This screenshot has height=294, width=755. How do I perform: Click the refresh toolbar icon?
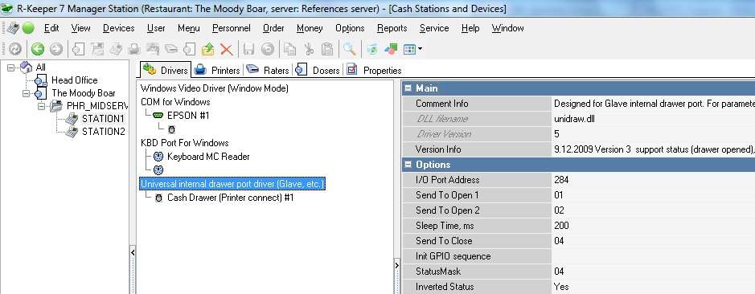[x=15, y=49]
